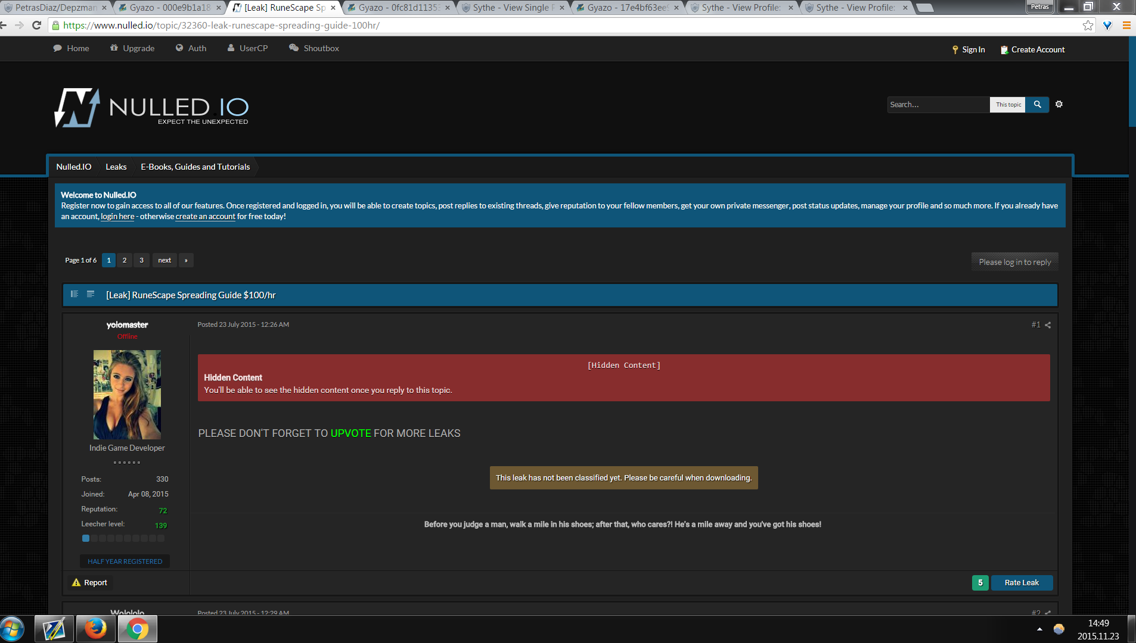The image size is (1136, 643).
Task: Click yolomaster's avatar image
Action: pyautogui.click(x=127, y=395)
